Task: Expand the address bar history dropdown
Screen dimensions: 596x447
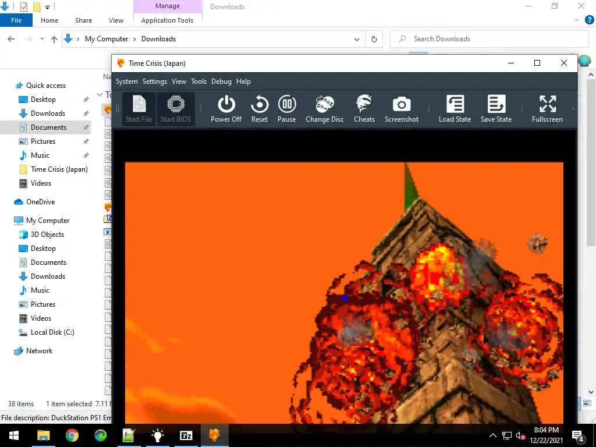Action: 357,39
